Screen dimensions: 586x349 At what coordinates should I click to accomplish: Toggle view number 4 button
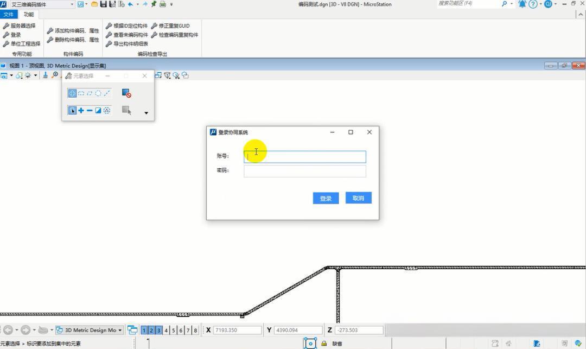(x=167, y=330)
